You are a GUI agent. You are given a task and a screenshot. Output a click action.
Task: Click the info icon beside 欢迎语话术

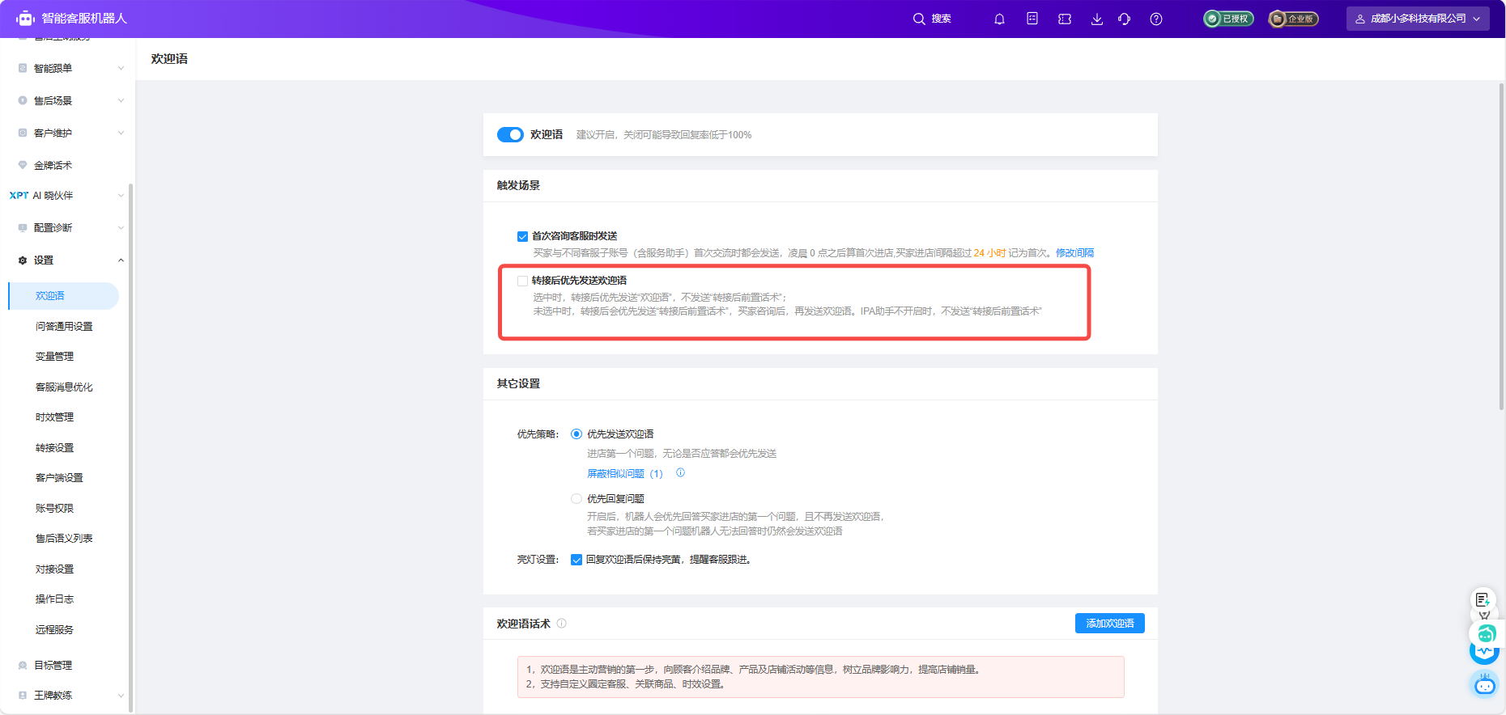(562, 624)
